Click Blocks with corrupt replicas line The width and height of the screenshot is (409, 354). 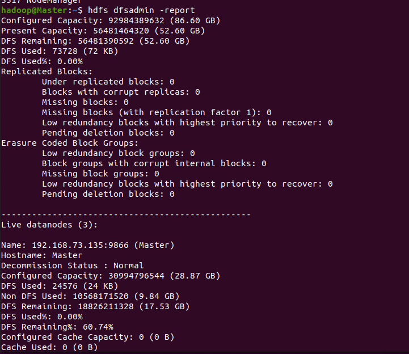pyautogui.click(x=121, y=92)
